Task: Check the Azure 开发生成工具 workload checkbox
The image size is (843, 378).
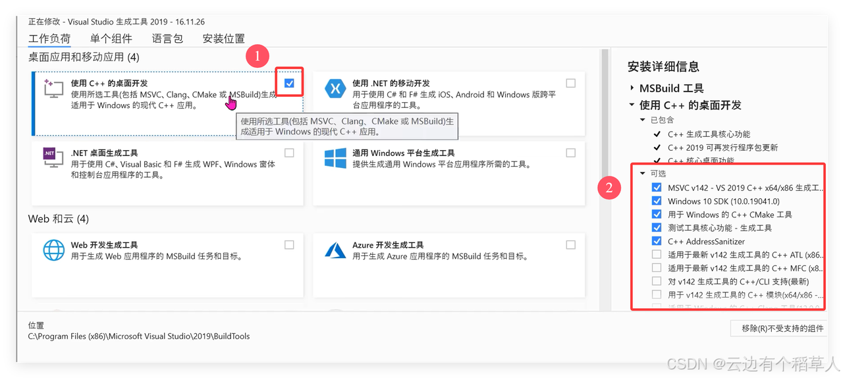Action: 570,245
